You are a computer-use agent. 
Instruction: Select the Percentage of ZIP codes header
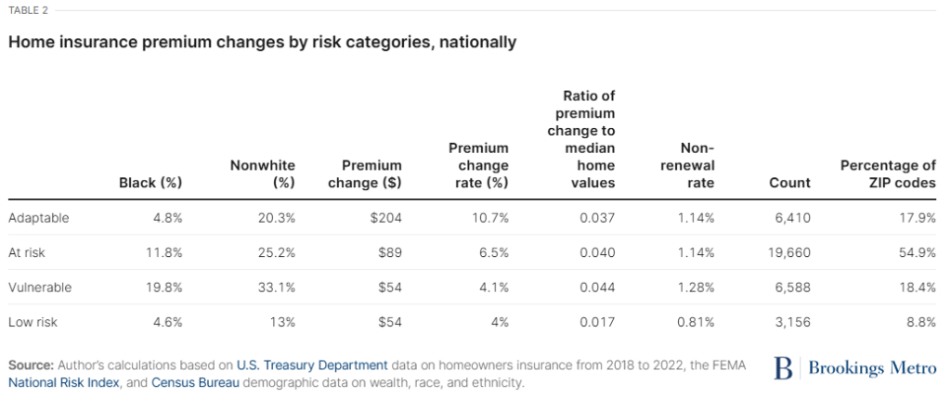coord(888,173)
